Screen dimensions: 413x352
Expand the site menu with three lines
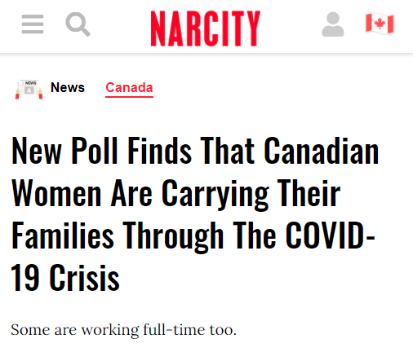33,24
